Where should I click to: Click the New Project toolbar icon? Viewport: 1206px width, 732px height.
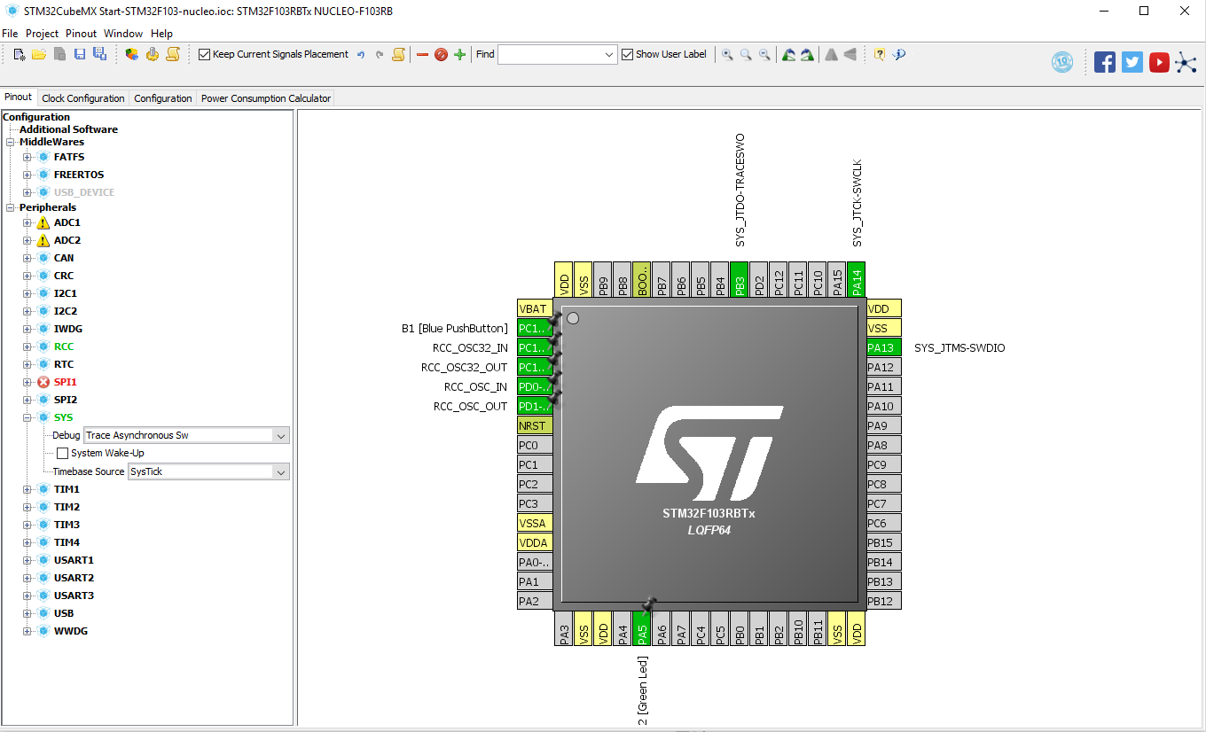pyautogui.click(x=20, y=55)
